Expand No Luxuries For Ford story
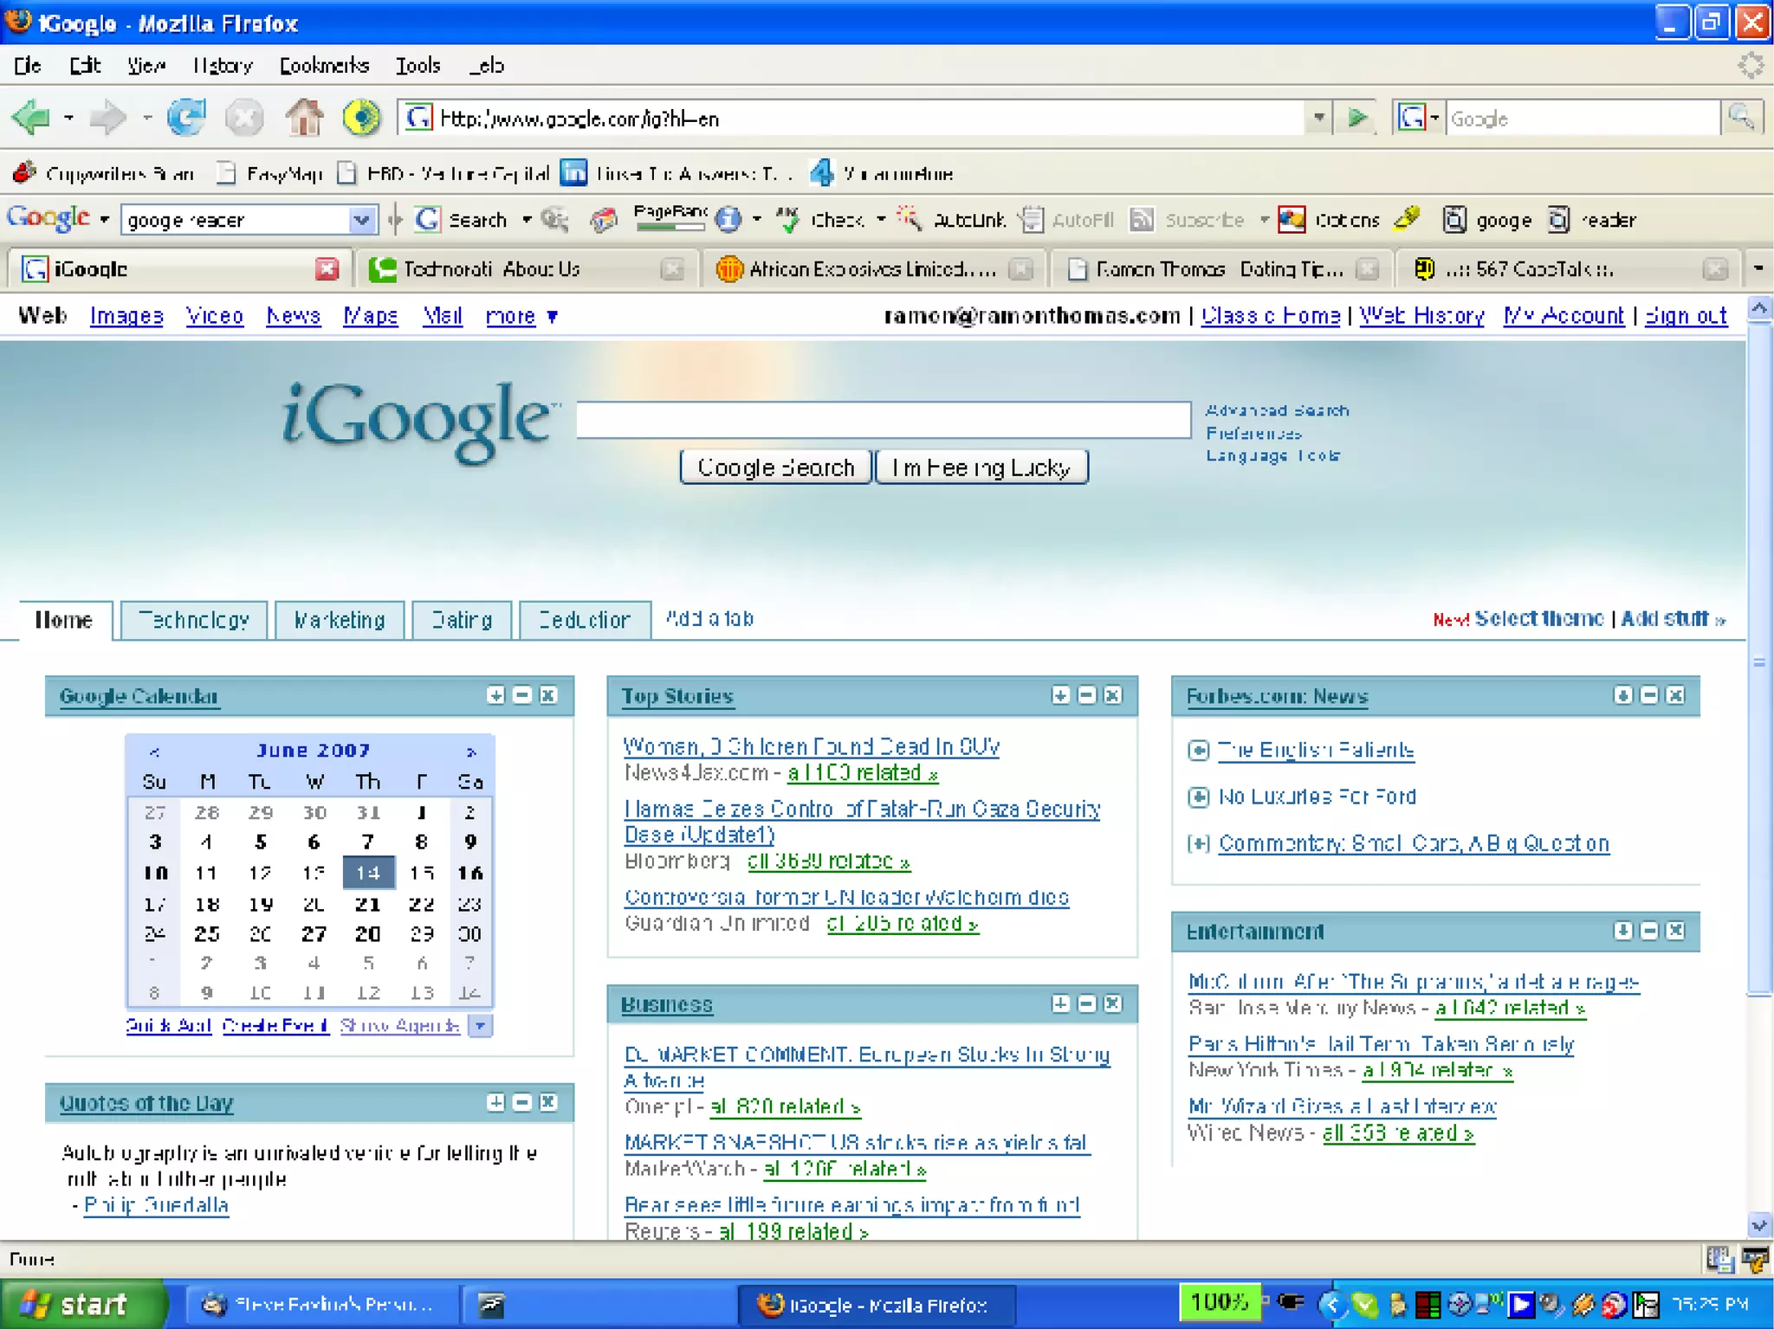1774x1329 pixels. (x=1199, y=797)
